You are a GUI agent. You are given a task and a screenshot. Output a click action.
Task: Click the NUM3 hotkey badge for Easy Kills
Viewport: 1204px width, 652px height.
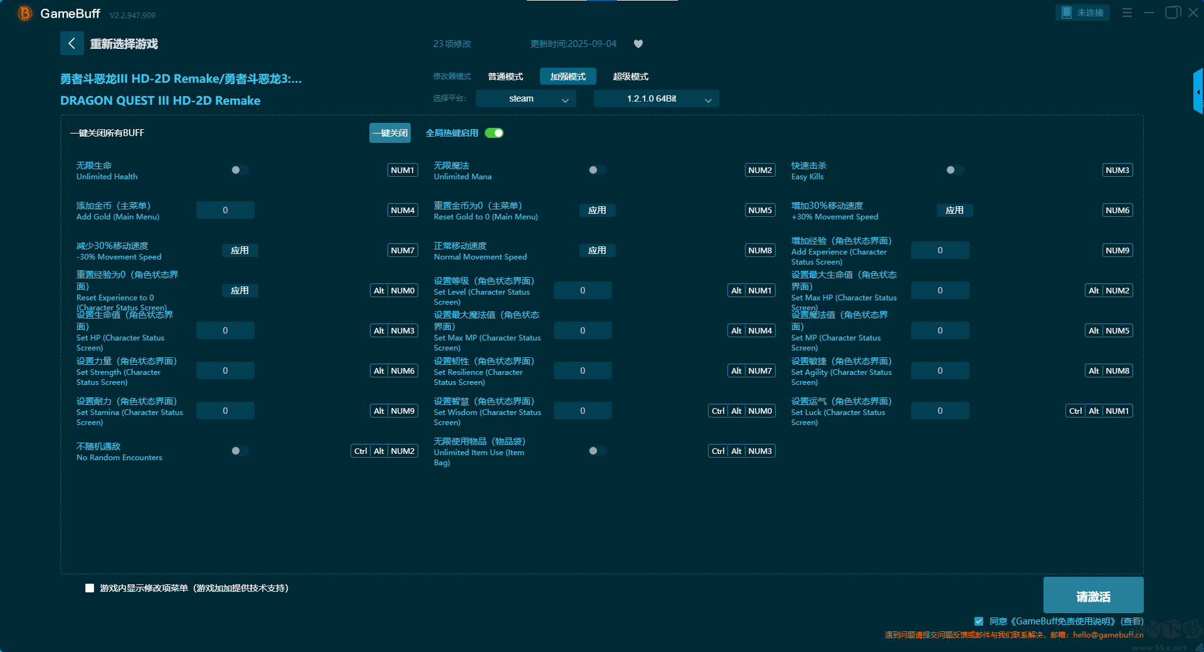pos(1117,170)
